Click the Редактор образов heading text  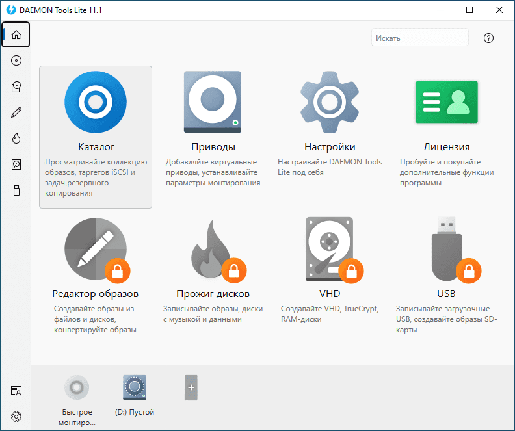coord(95,293)
